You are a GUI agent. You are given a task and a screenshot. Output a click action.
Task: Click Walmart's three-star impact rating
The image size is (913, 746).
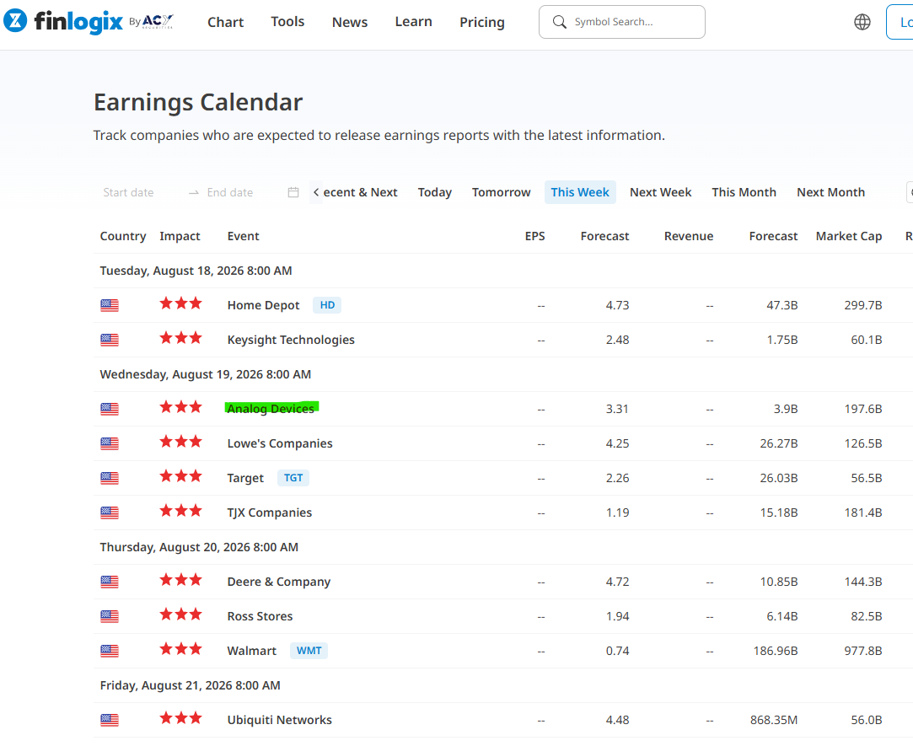tap(180, 649)
